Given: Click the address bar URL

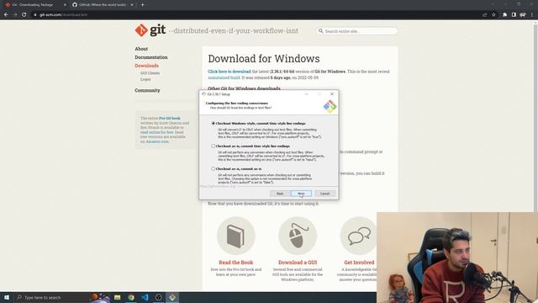Looking at the screenshot, I should point(63,15).
